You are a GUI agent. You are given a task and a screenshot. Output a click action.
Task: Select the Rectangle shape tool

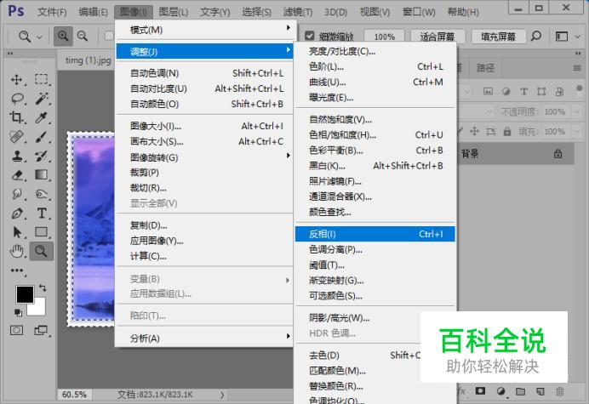point(42,232)
